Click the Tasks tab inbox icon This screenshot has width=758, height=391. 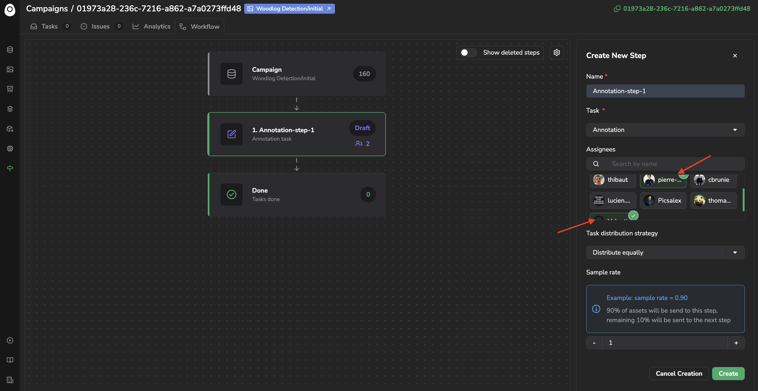[34, 26]
